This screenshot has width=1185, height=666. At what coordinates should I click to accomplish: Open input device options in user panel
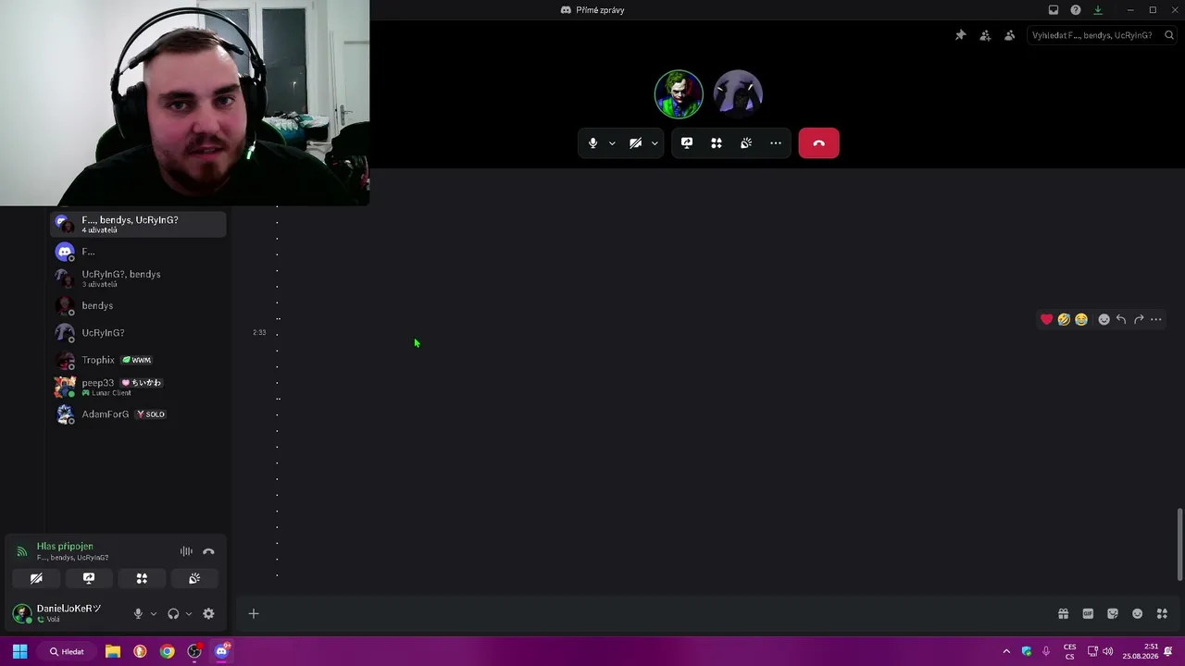[154, 613]
